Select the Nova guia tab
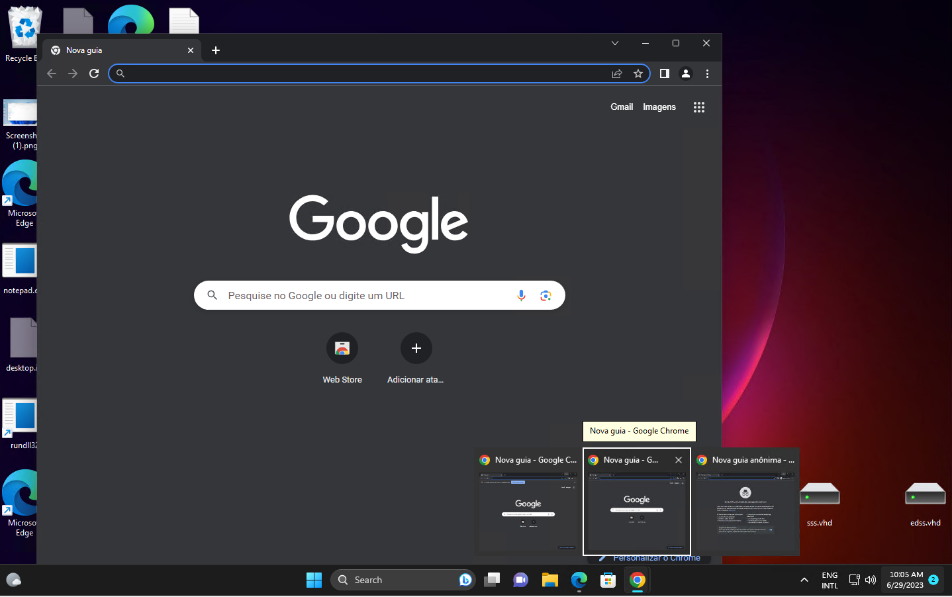 pos(122,50)
